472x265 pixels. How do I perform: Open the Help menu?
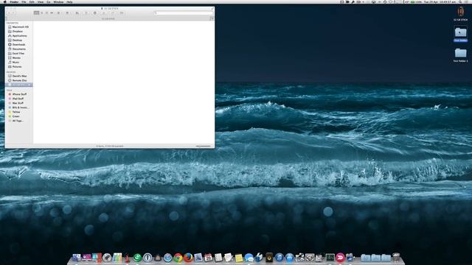click(69, 1)
